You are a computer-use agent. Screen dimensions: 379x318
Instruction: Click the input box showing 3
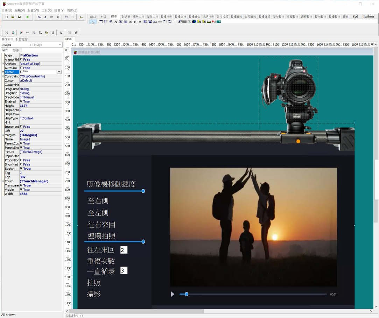coord(124,270)
